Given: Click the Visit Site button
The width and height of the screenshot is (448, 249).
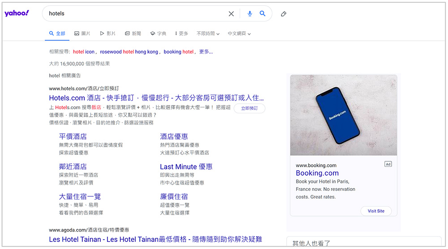Looking at the screenshot, I should (376, 211).
